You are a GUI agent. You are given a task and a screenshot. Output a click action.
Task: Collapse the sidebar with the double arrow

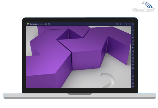133,24
